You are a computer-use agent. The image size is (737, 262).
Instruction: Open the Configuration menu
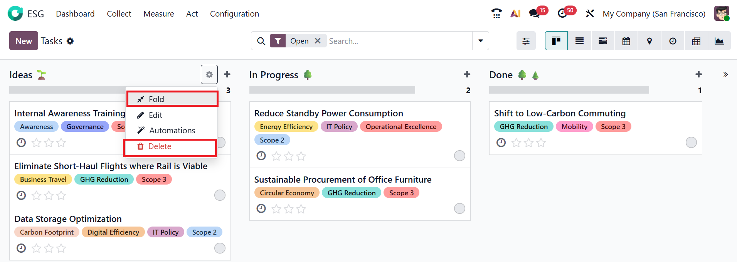[234, 14]
